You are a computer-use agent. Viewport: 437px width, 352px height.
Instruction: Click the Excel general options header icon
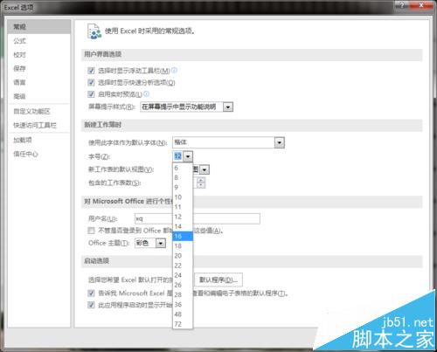(94, 31)
